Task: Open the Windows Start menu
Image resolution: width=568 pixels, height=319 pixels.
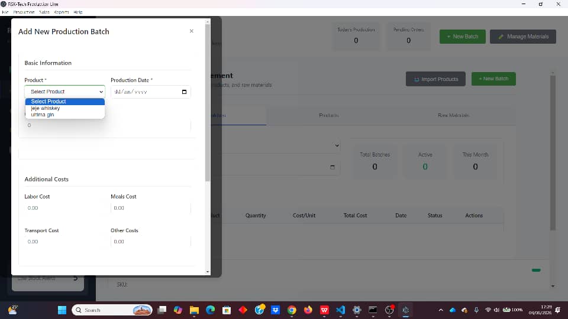Action: (x=62, y=310)
